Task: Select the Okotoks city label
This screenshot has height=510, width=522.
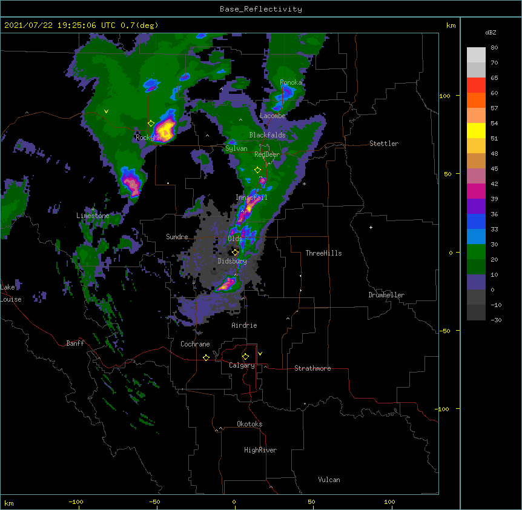Action: pyautogui.click(x=249, y=424)
